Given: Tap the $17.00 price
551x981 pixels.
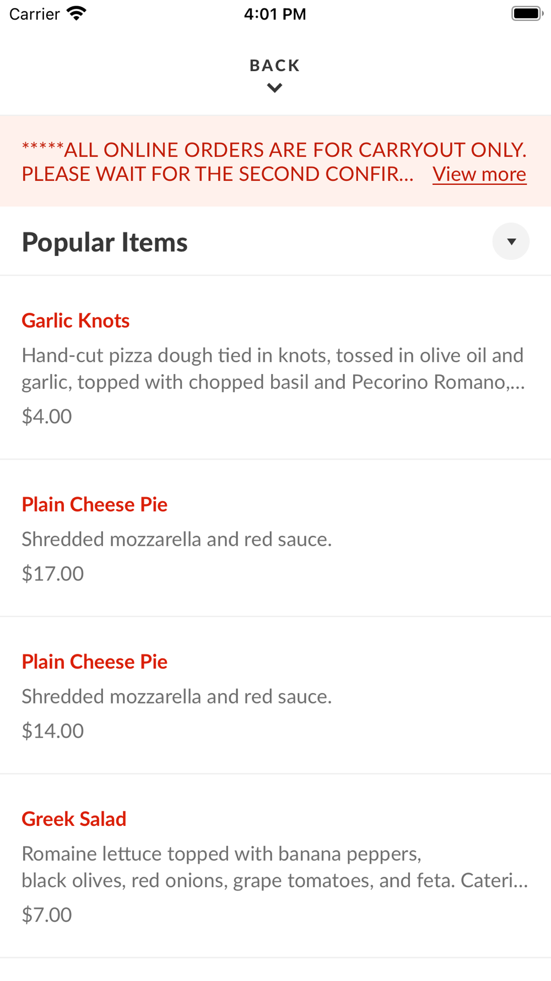Looking at the screenshot, I should pos(53,573).
